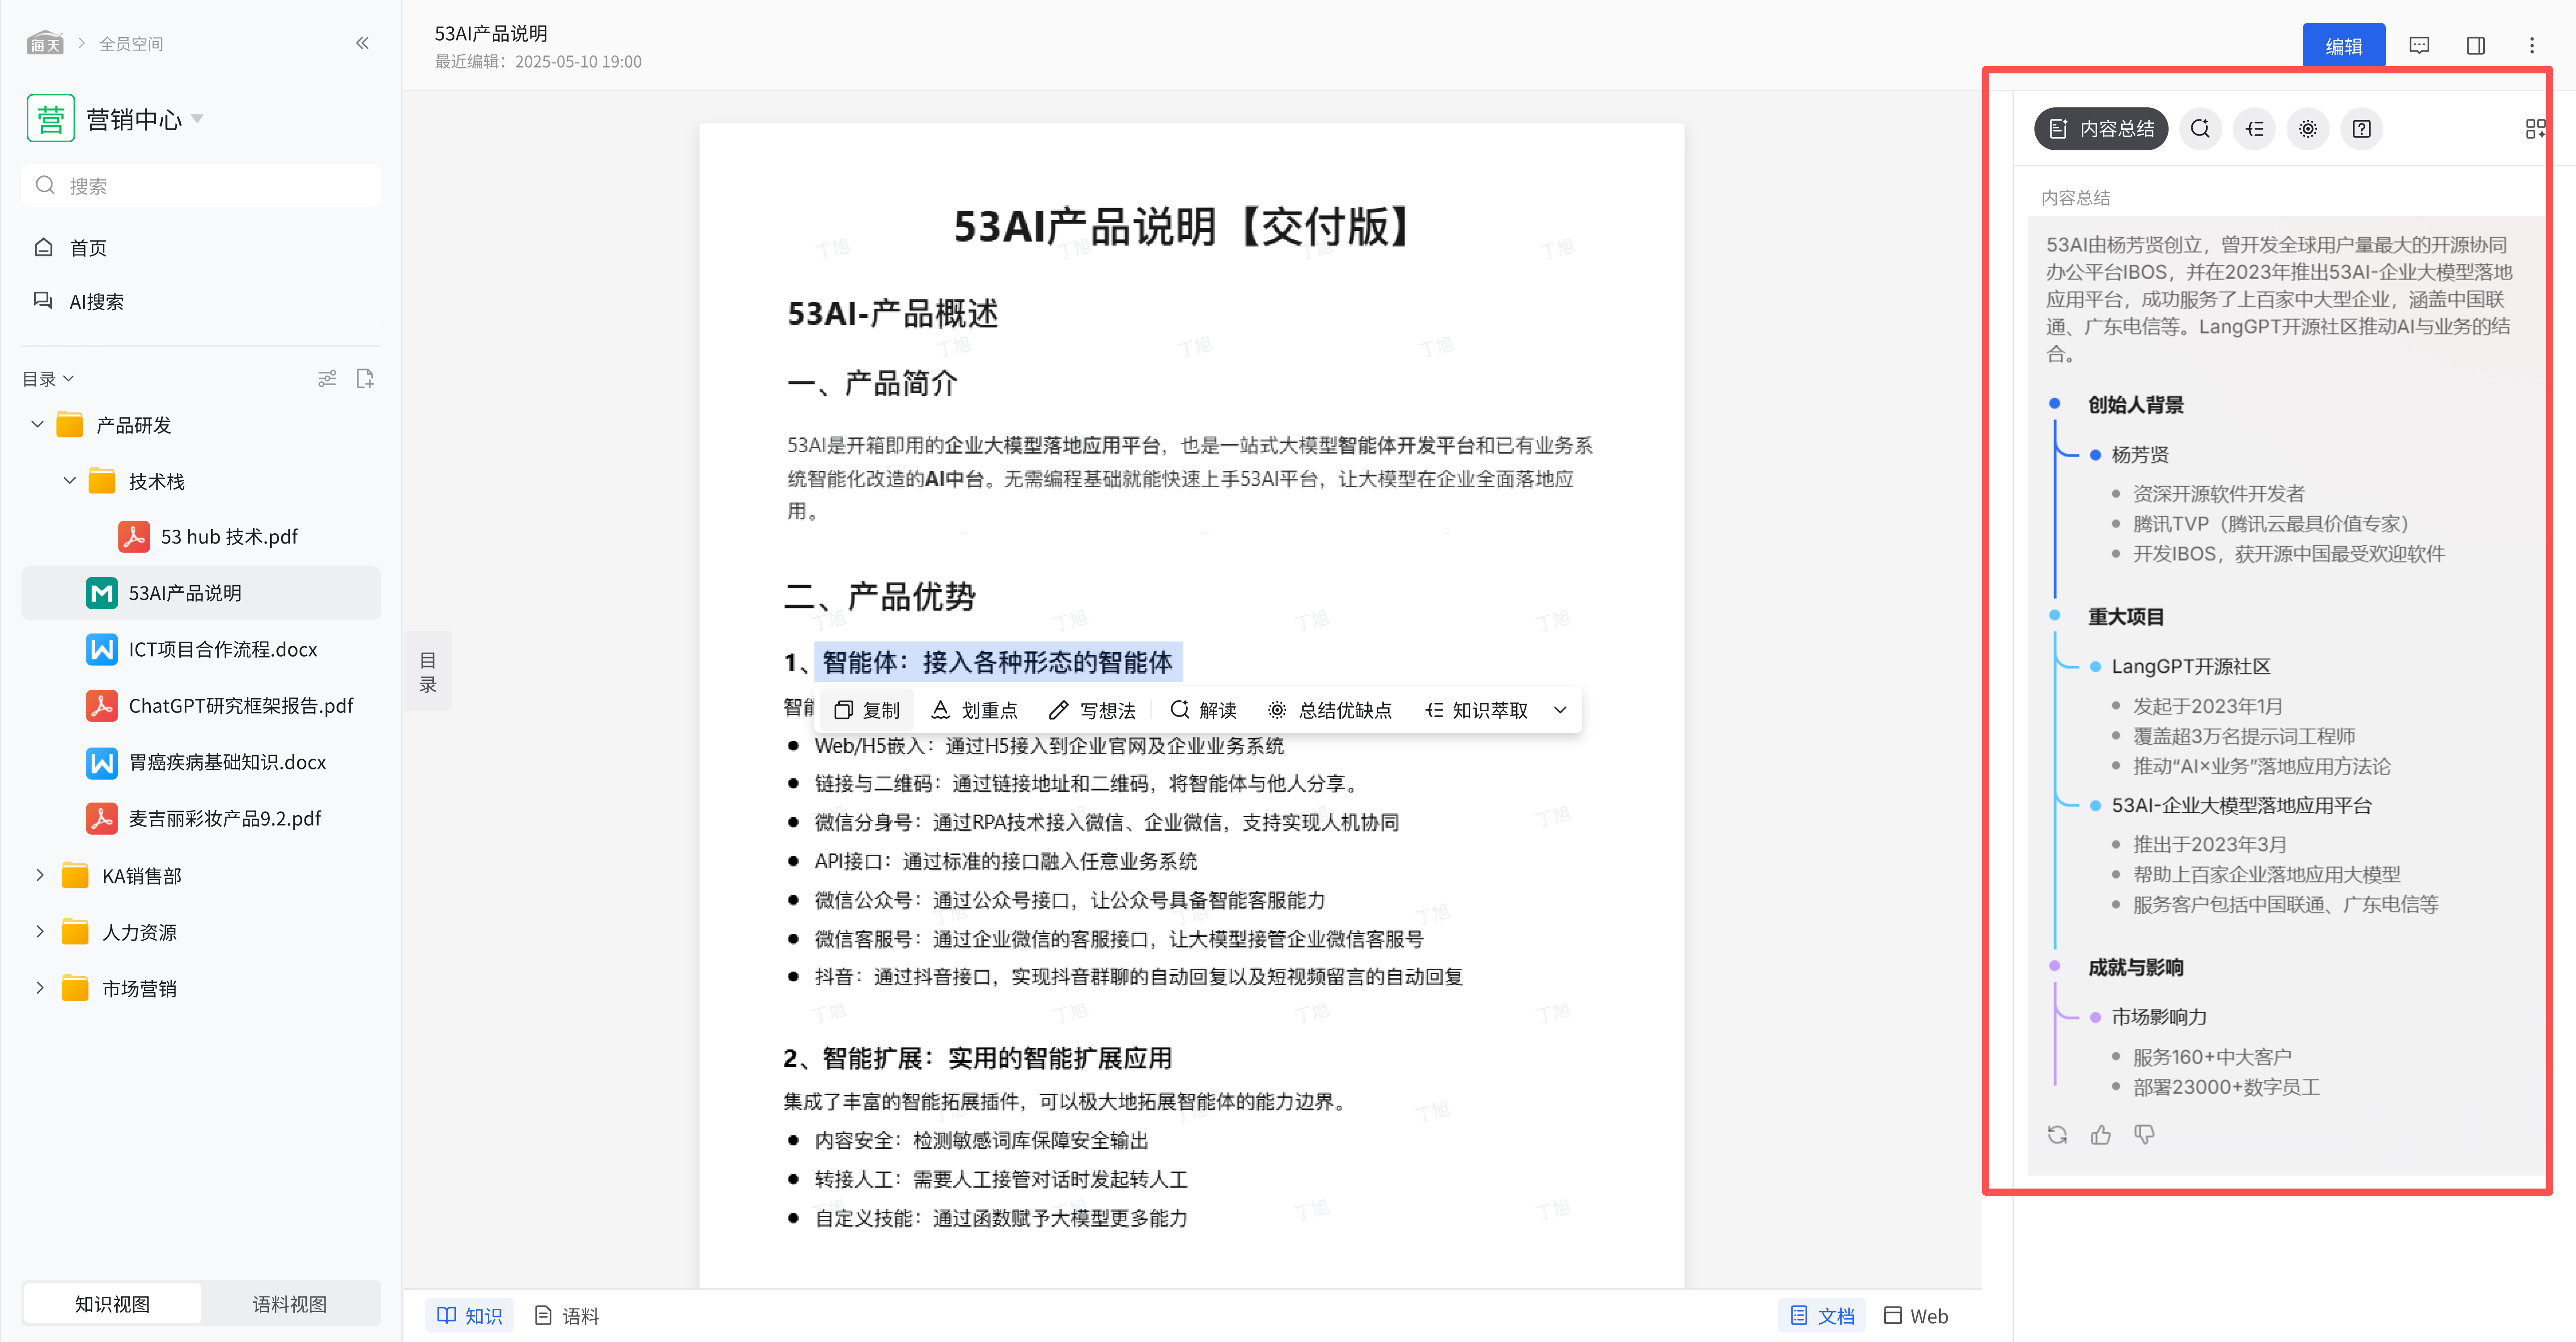Click the help question-mark icon in right panel
Image resolution: width=2576 pixels, height=1342 pixels.
pyautogui.click(x=2361, y=129)
